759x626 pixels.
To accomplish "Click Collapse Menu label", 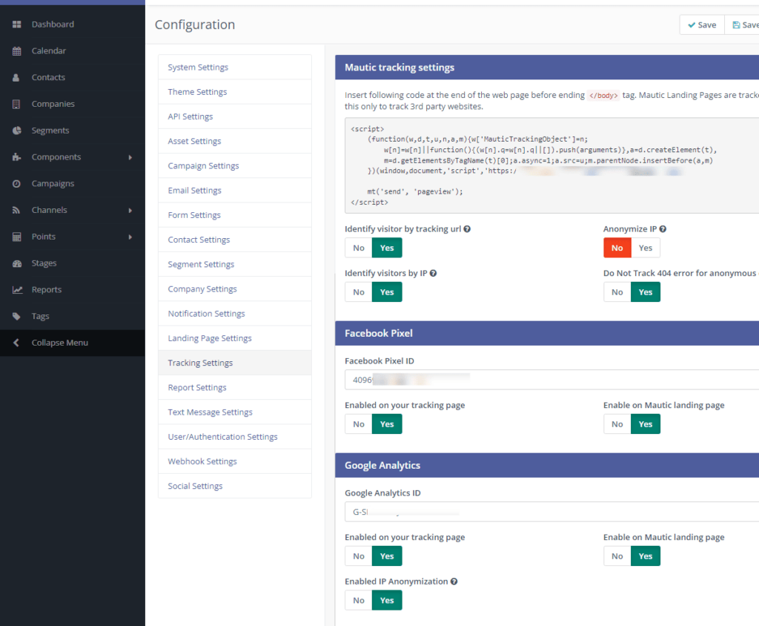I will point(60,343).
